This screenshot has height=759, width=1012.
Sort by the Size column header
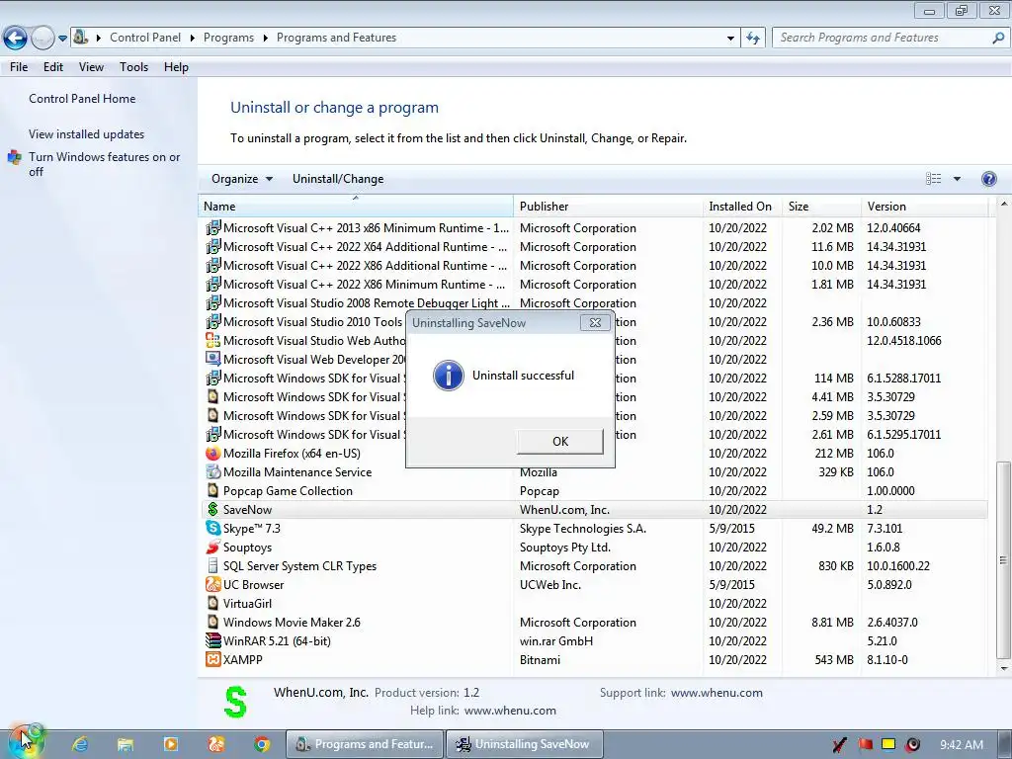click(x=821, y=207)
